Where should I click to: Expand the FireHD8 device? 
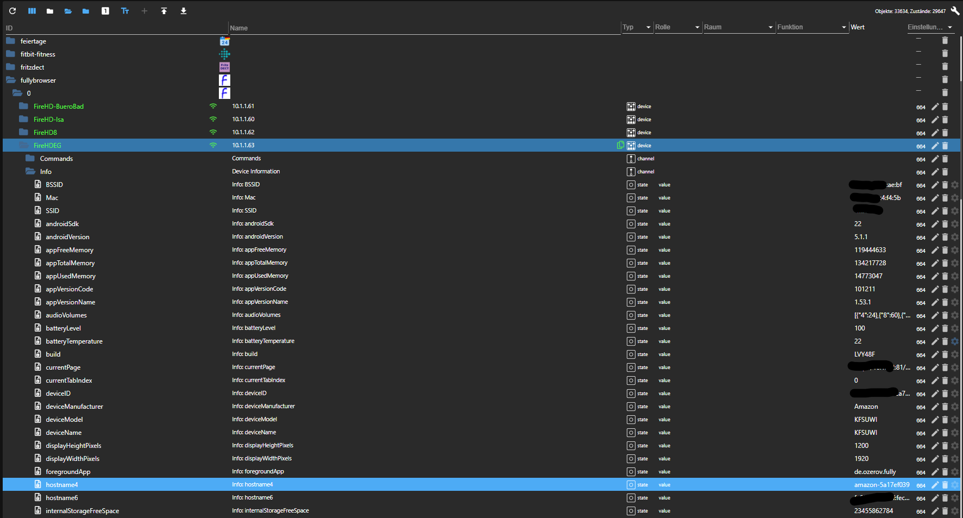point(23,132)
